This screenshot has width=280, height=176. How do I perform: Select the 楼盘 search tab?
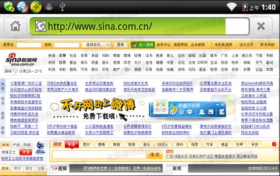(224, 144)
